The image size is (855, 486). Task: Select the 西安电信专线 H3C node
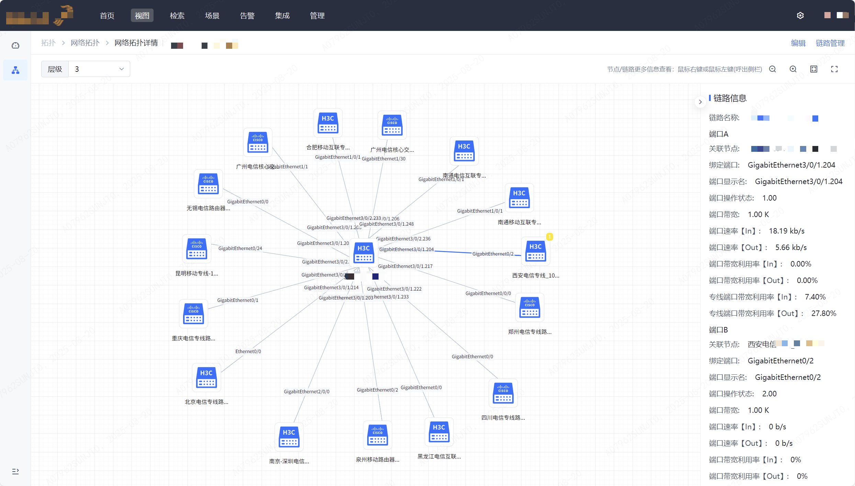[x=535, y=251]
